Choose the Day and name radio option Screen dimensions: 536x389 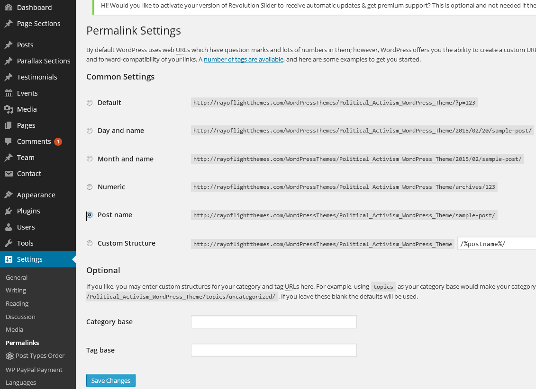[x=90, y=131]
